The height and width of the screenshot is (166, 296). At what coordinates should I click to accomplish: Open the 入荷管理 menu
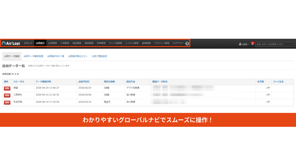click(x=65, y=43)
